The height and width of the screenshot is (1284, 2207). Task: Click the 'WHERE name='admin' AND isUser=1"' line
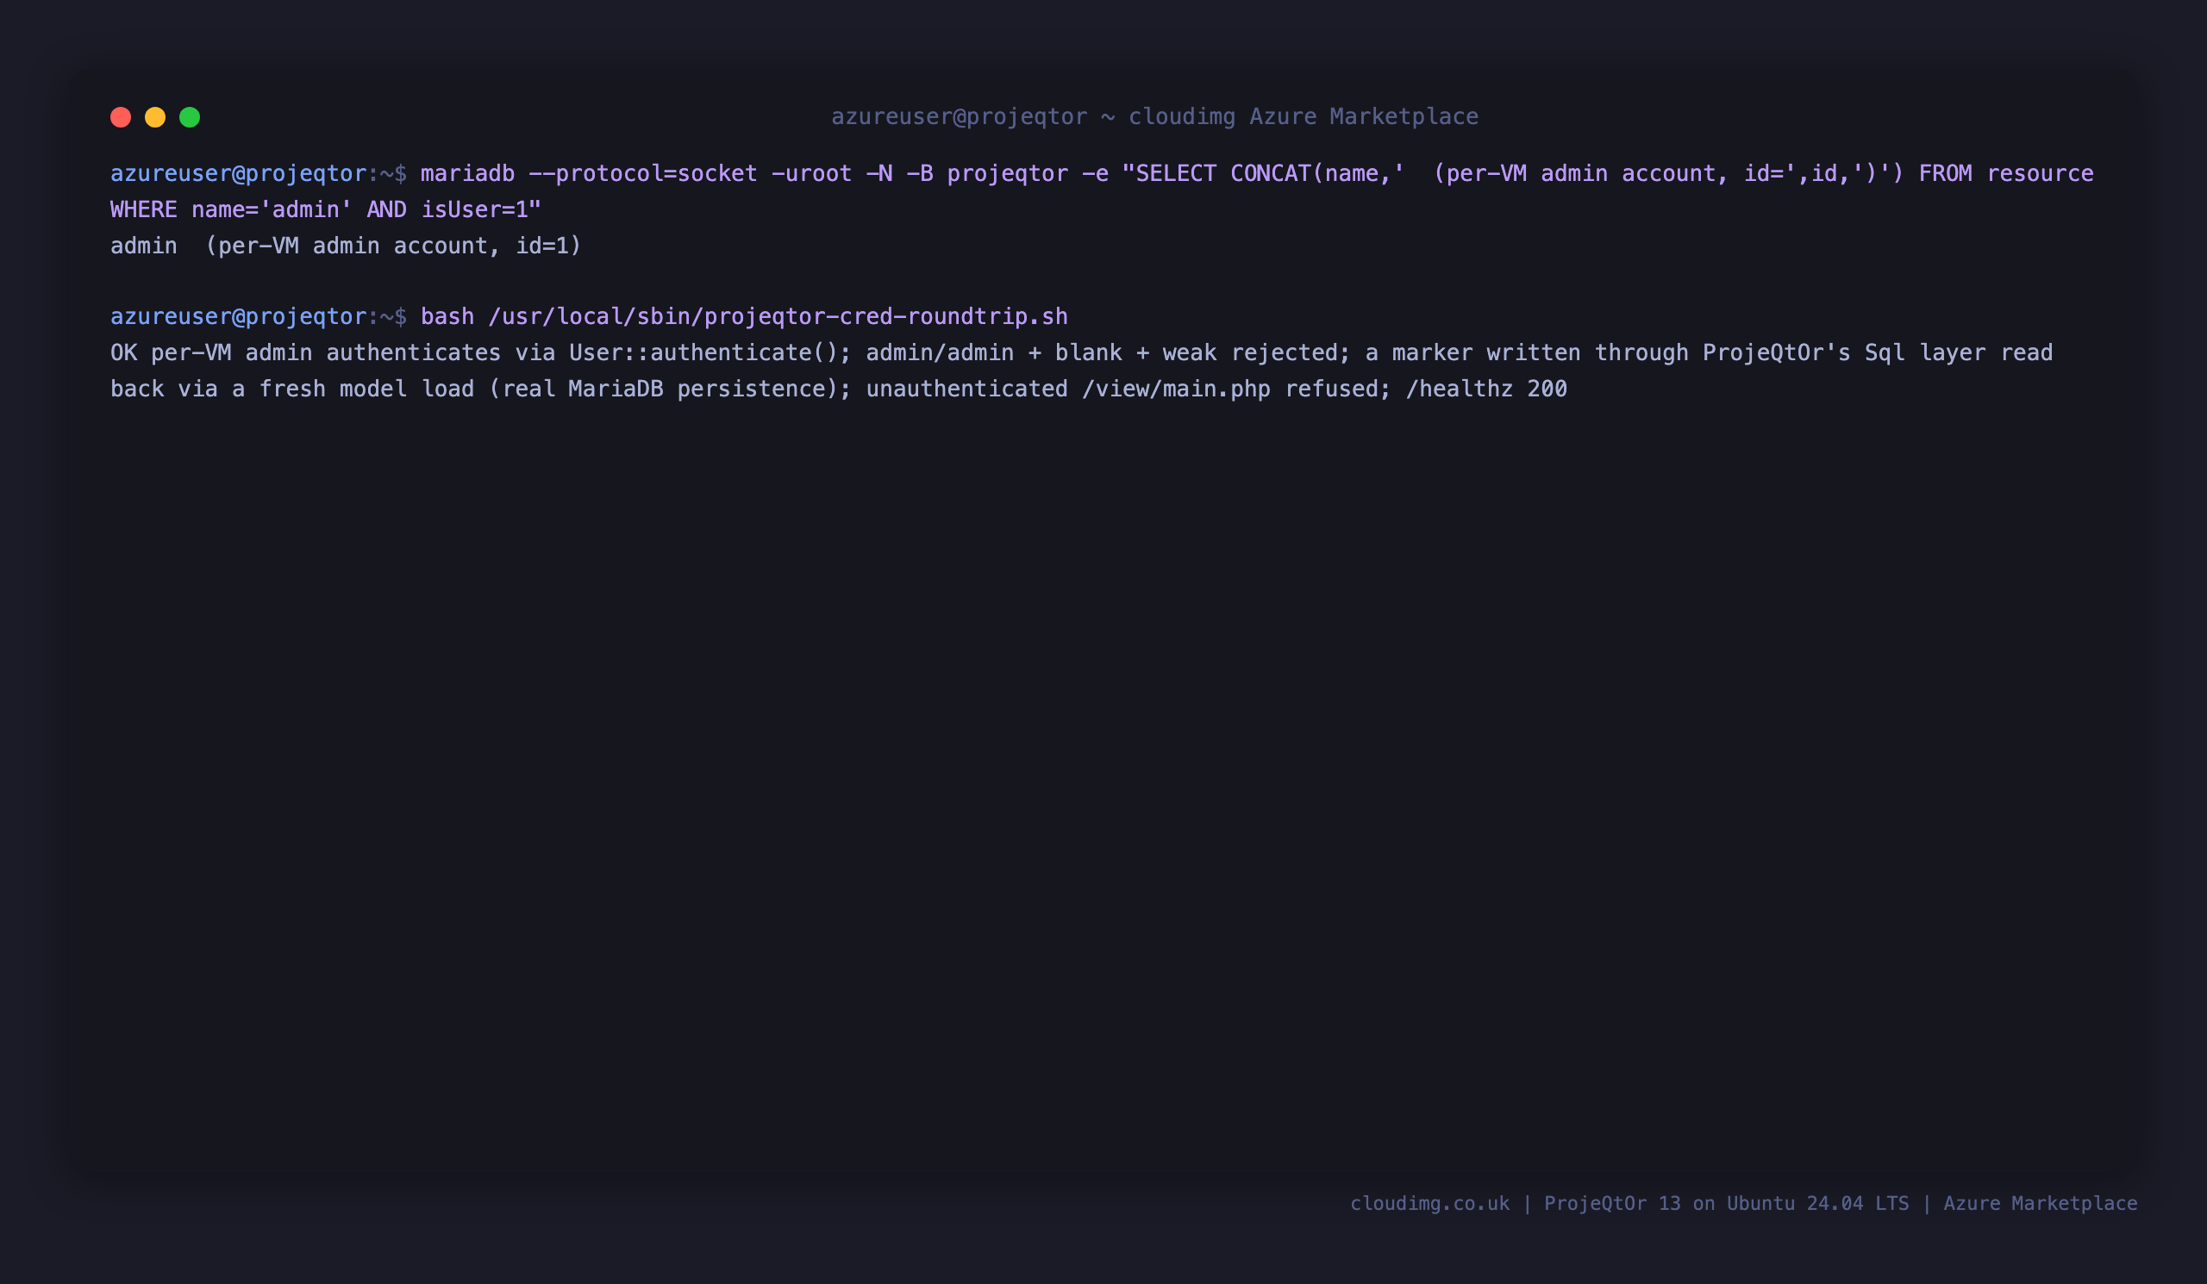(x=326, y=210)
